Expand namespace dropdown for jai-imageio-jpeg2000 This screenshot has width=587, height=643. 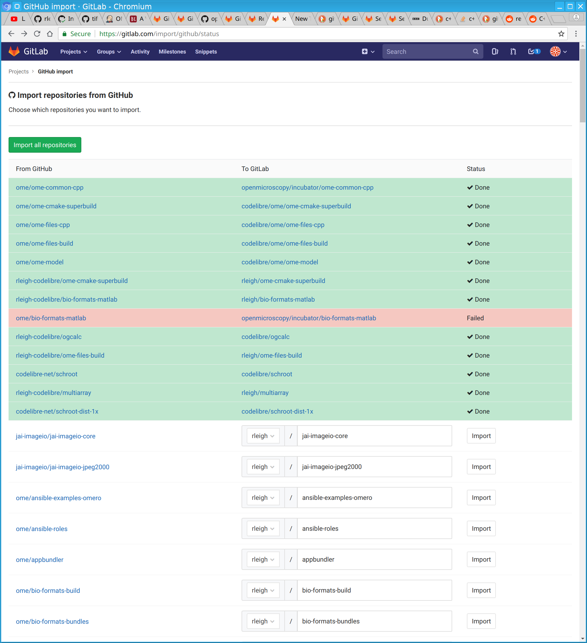[263, 466]
